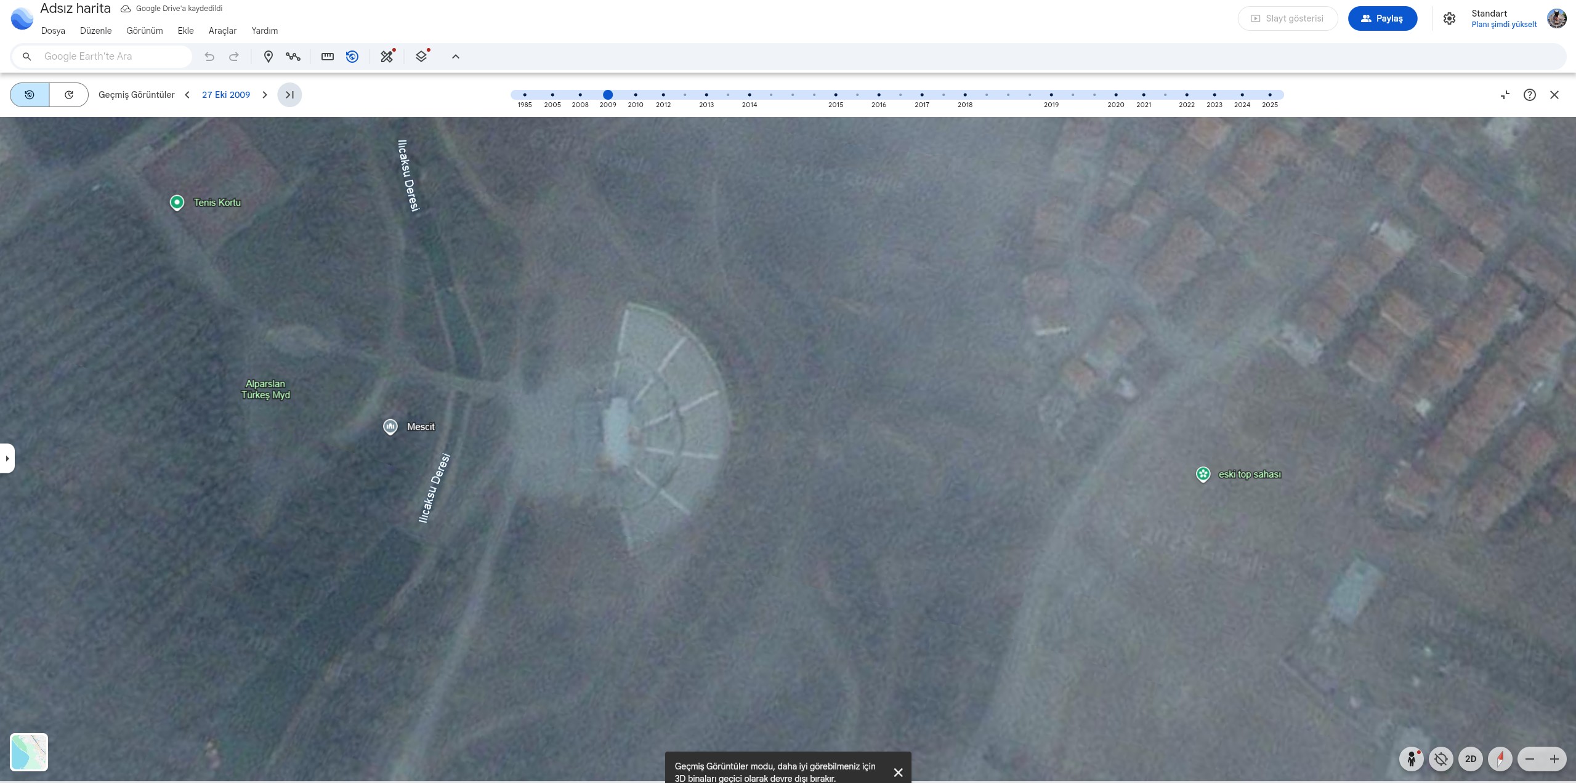Open the satellite data layers tool icon
Viewport: 1576px width, 783px height.
[387, 57]
